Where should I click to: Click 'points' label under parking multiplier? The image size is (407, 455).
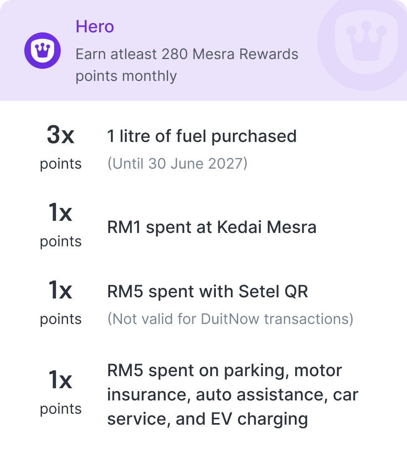[61, 409]
